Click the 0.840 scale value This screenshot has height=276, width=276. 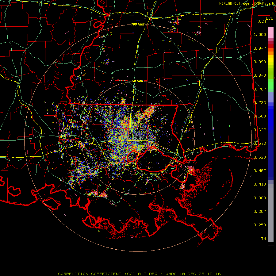coord(260,75)
